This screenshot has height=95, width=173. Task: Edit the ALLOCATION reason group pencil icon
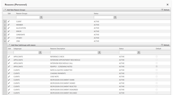click(9, 28)
